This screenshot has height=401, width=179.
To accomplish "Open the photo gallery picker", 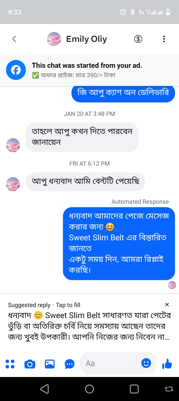I will (x=49, y=364).
